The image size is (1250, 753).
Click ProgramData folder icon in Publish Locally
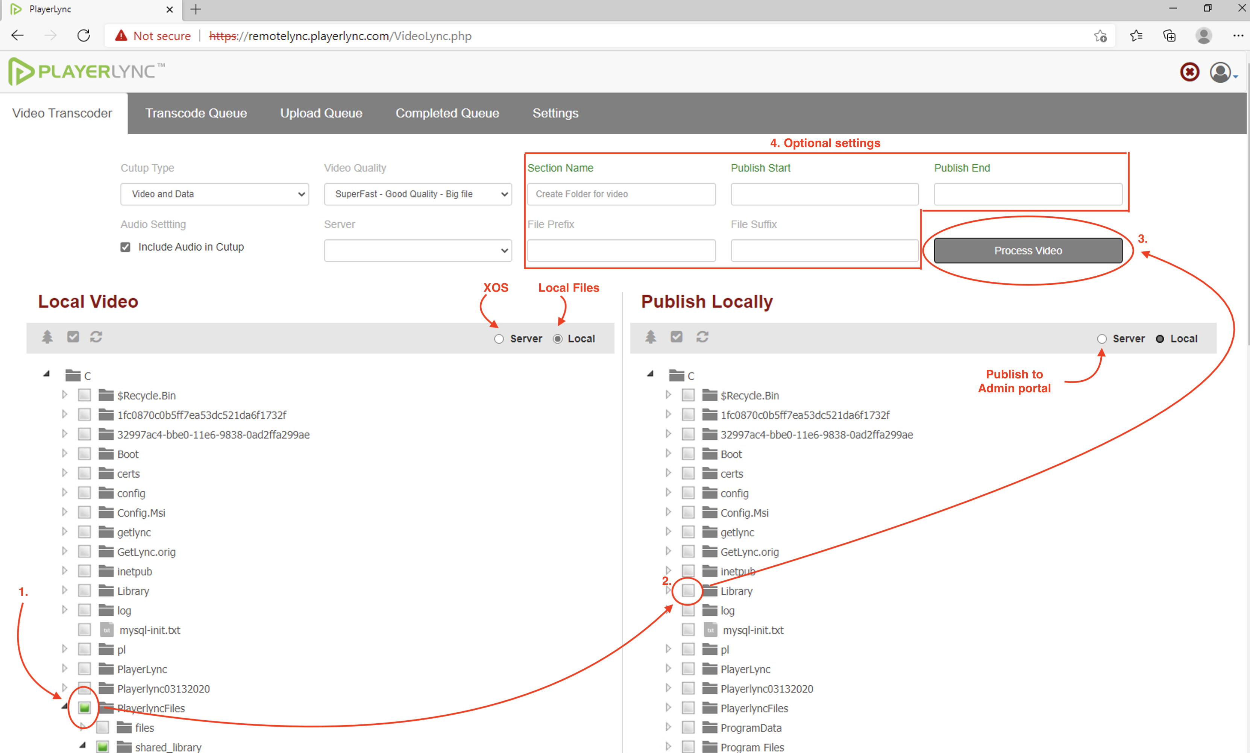tap(710, 727)
